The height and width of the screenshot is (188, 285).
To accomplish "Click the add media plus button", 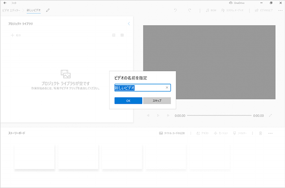I will click(x=16, y=35).
